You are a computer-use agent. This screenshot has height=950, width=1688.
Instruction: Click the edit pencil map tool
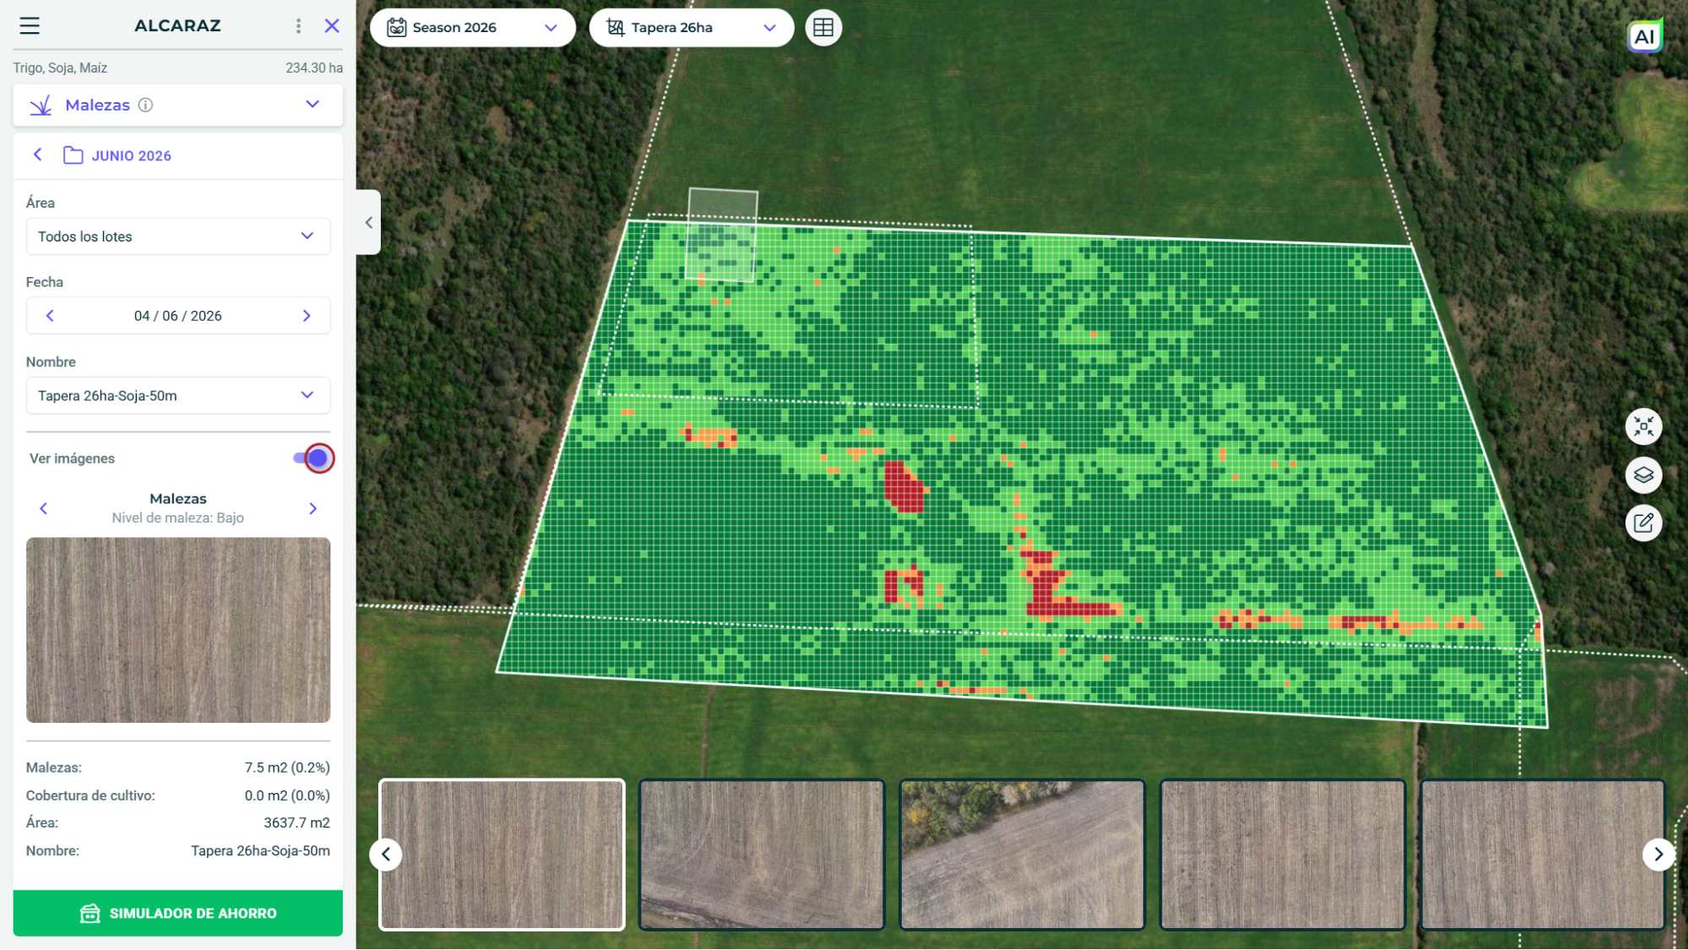1643,523
